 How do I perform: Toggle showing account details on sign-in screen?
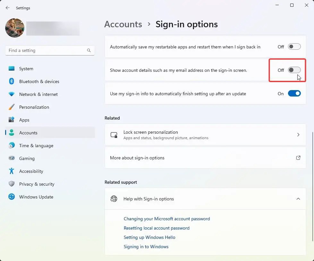click(x=294, y=70)
